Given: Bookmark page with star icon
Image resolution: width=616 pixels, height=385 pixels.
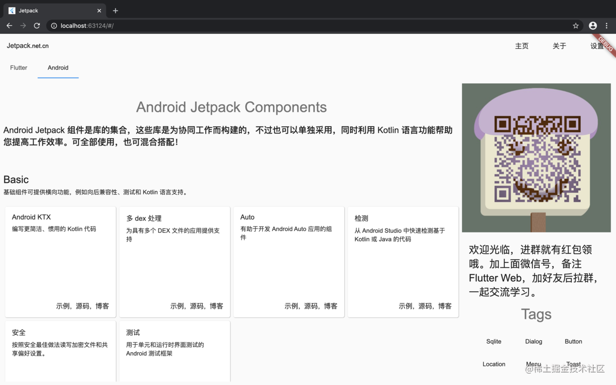Looking at the screenshot, I should [x=576, y=26].
